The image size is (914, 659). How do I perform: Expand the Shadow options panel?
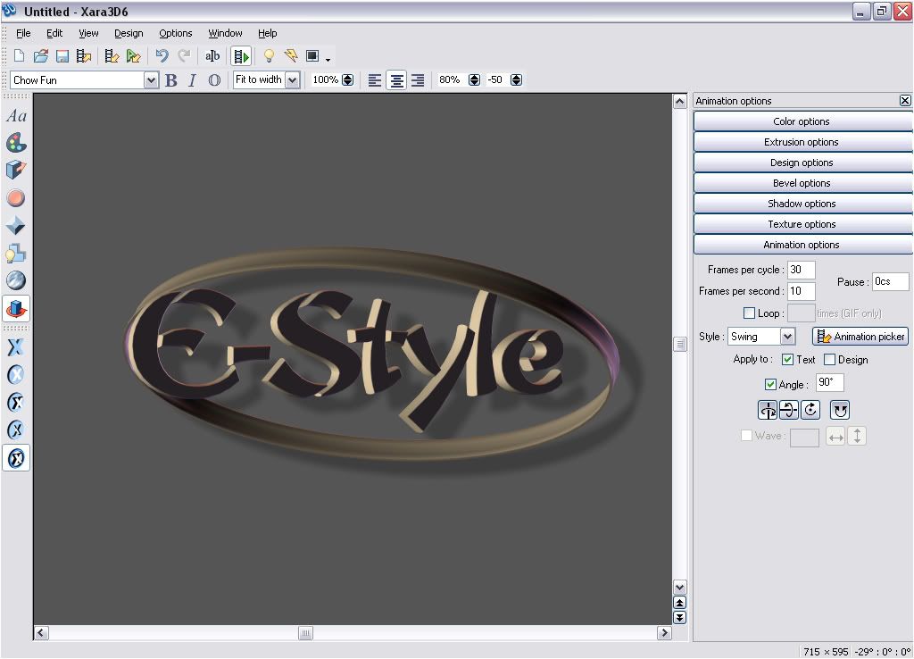(x=802, y=203)
